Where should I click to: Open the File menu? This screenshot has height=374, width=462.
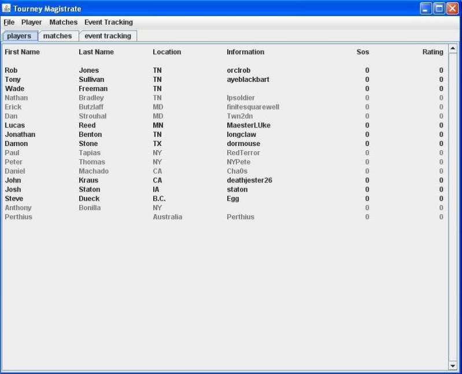click(x=9, y=23)
